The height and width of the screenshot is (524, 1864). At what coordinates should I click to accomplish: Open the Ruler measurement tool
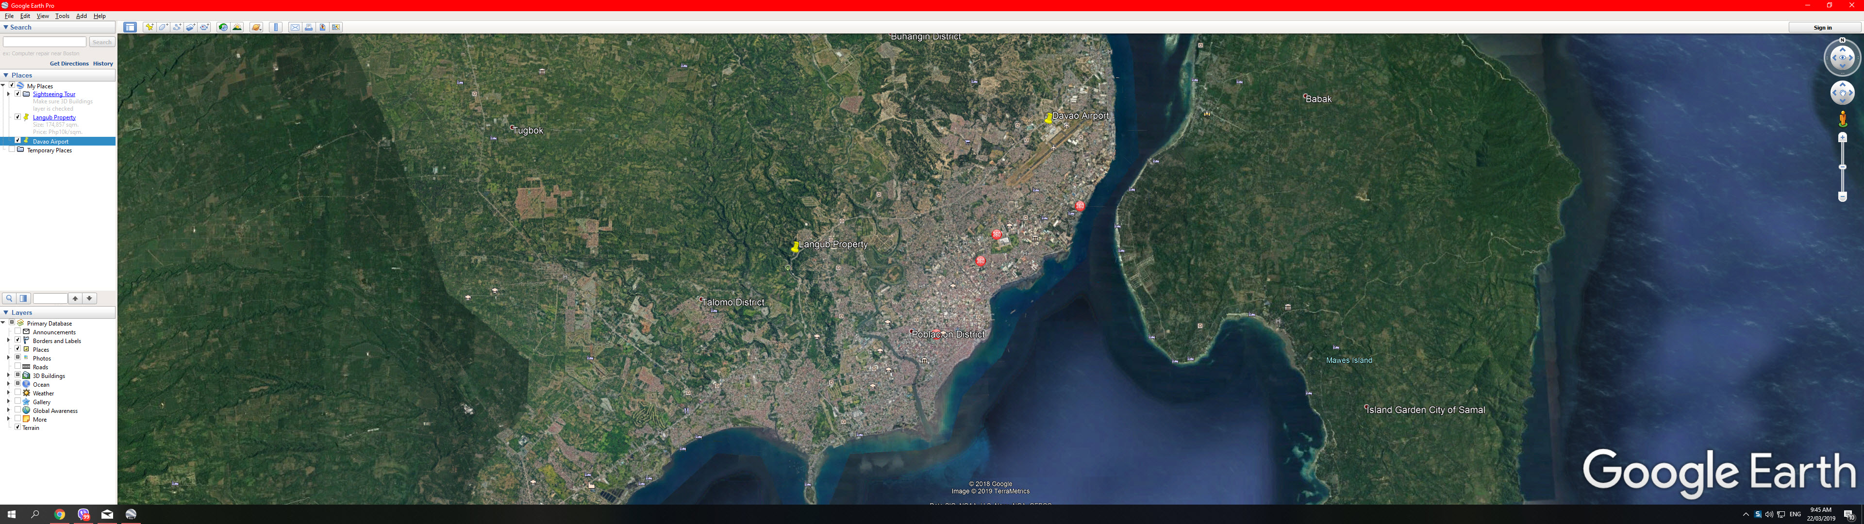276,28
